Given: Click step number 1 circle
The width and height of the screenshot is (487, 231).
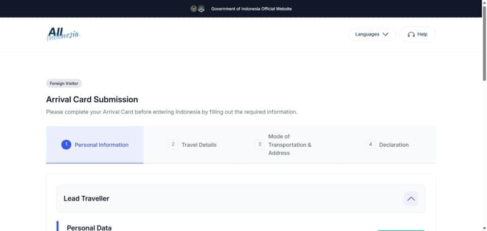Looking at the screenshot, I should [66, 144].
